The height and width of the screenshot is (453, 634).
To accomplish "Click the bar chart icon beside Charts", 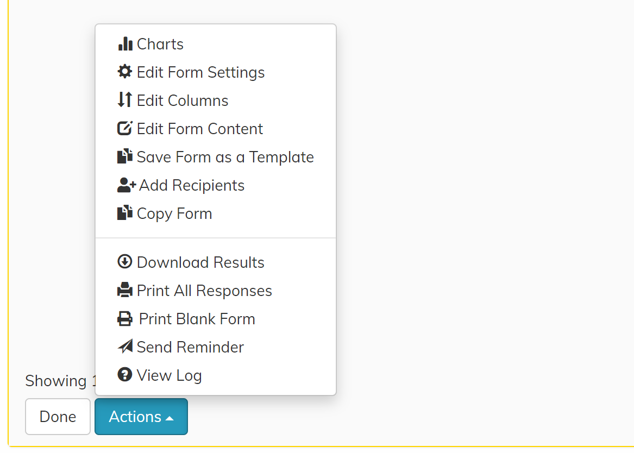I will click(x=125, y=44).
